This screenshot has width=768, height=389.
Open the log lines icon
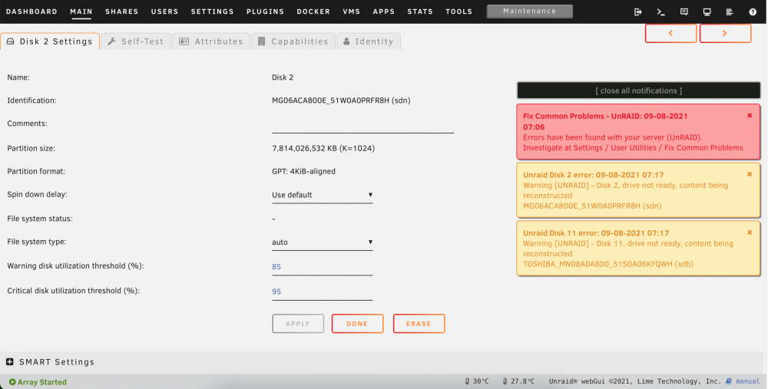pyautogui.click(x=730, y=12)
